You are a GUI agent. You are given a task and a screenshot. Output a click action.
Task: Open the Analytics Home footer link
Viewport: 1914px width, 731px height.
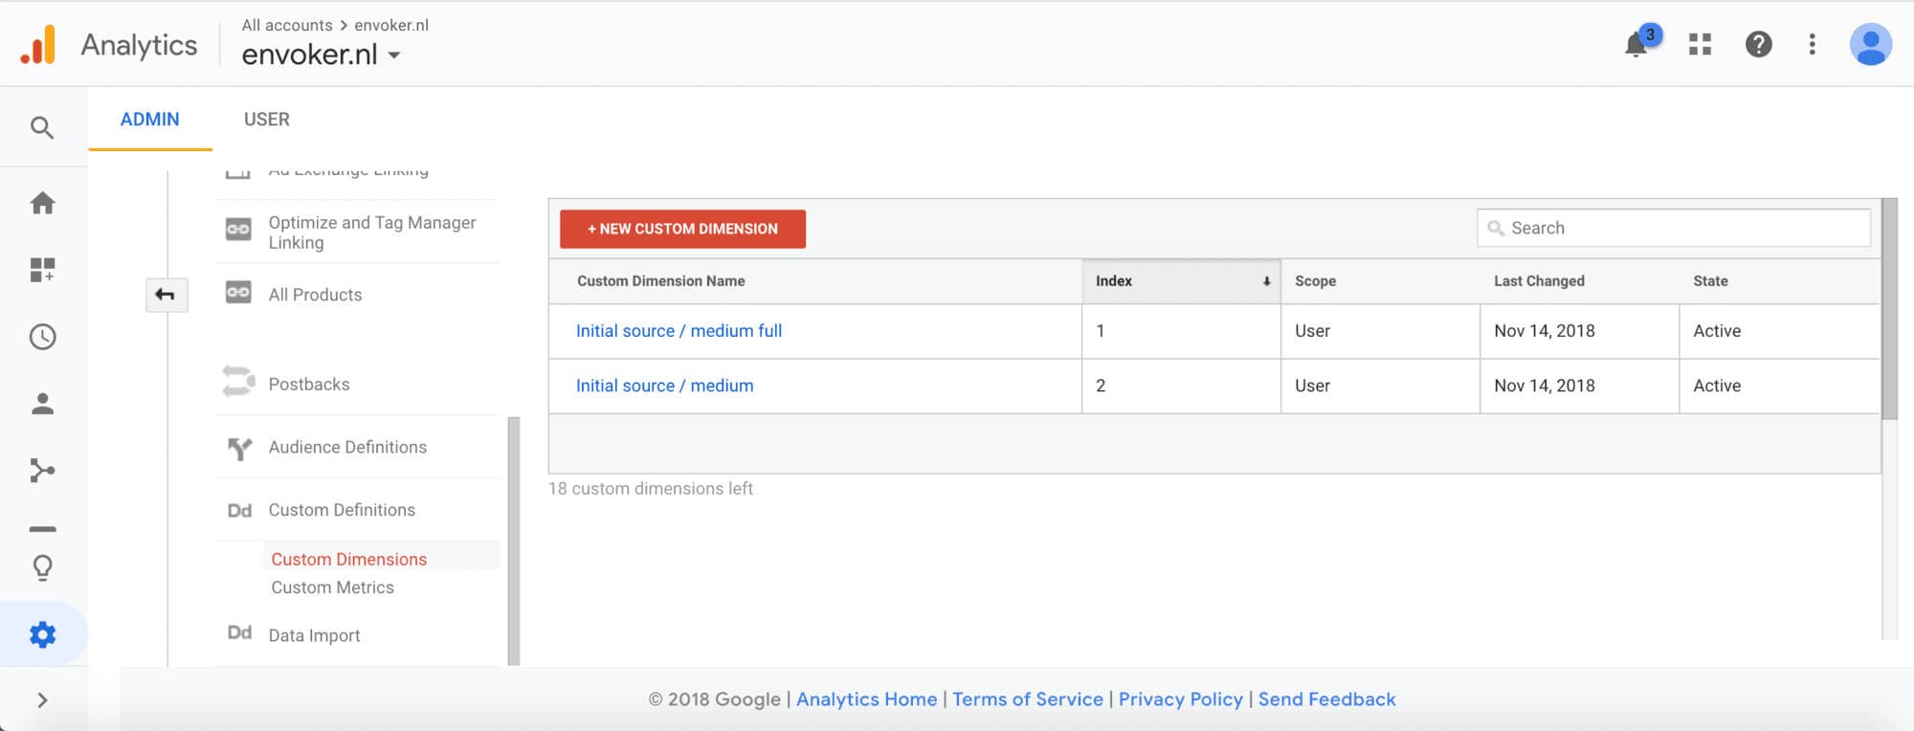tap(866, 699)
